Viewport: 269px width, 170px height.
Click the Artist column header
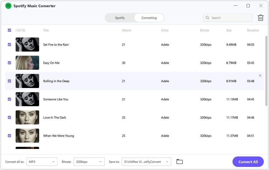[x=165, y=30]
